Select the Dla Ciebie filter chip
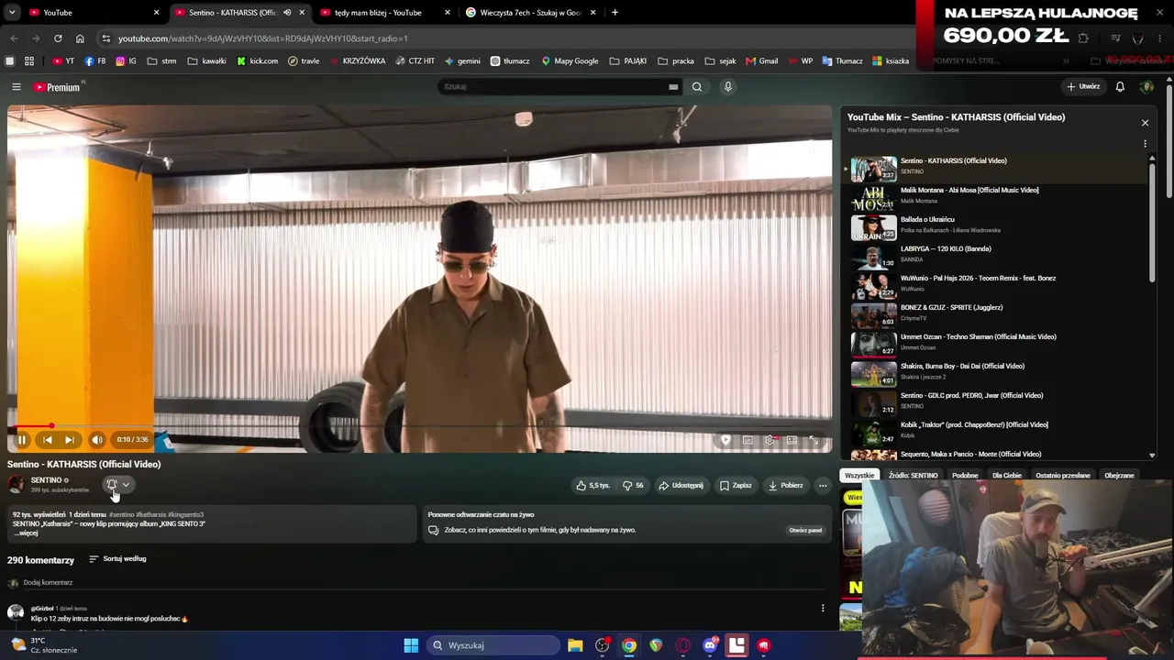1174x660 pixels. [1006, 476]
